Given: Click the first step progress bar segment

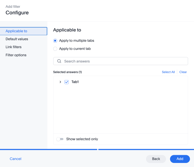Looking at the screenshot, I should [49, 150].
